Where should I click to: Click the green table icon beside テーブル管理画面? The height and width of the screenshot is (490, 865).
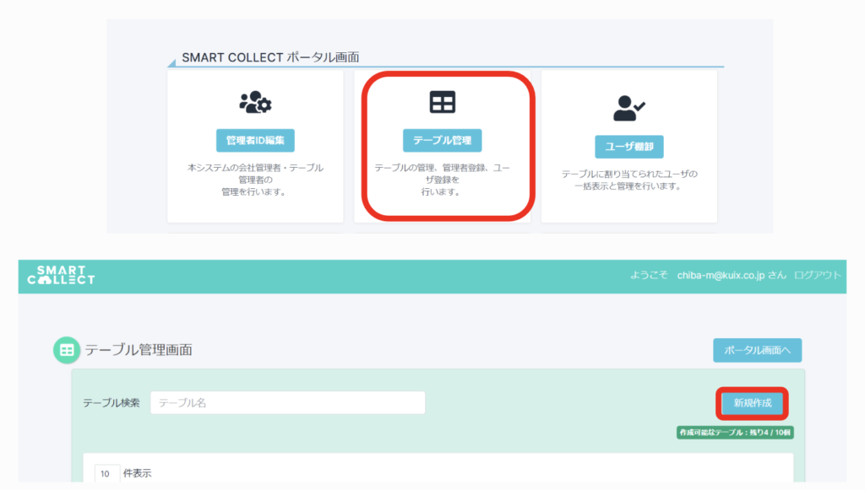pyautogui.click(x=67, y=350)
